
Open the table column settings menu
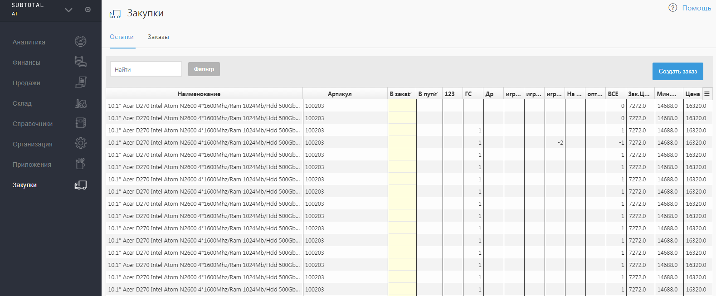click(706, 93)
